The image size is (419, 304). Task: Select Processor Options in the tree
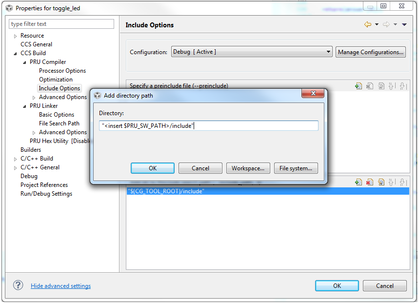click(x=62, y=71)
